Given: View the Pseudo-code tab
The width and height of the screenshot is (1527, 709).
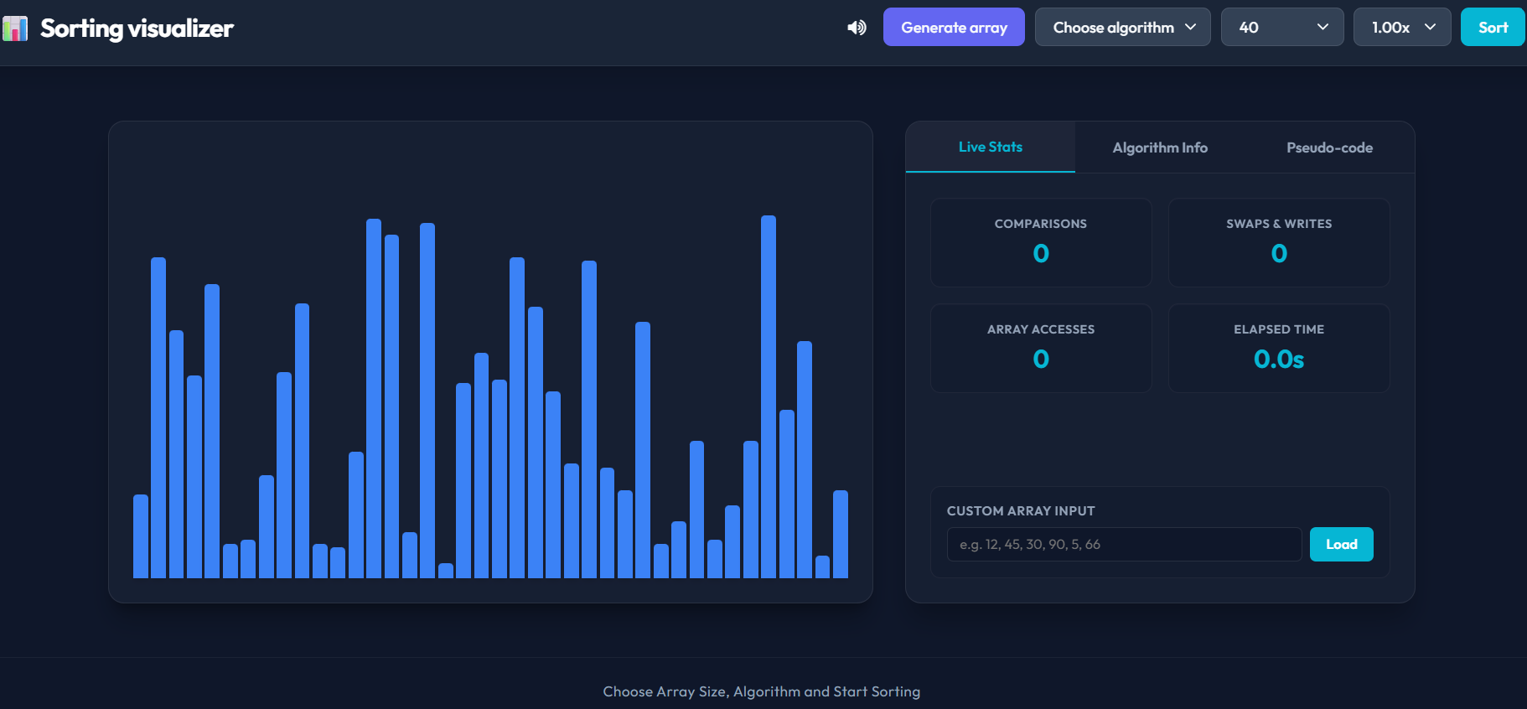Looking at the screenshot, I should (1329, 147).
